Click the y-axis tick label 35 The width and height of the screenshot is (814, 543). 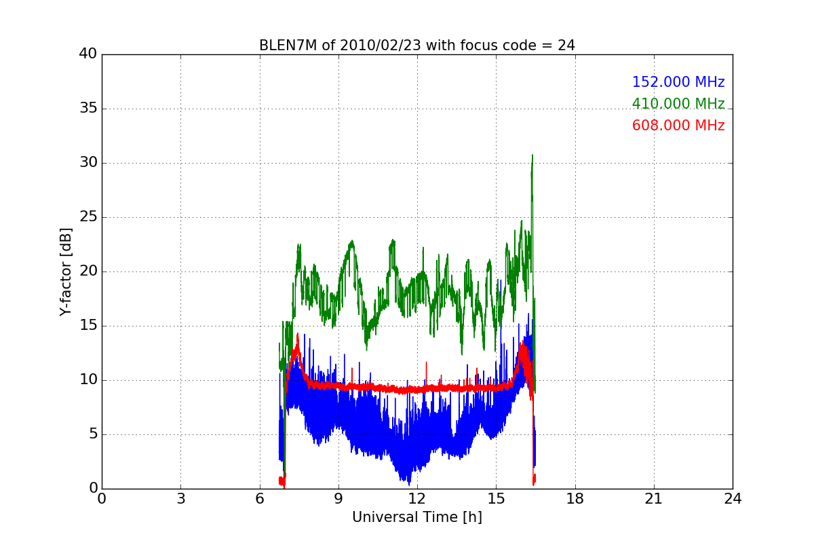(x=88, y=109)
